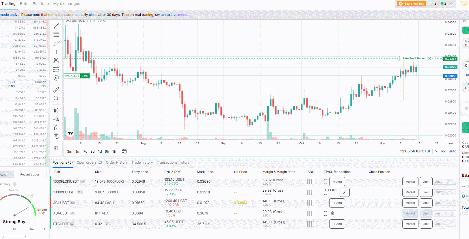Open the go-to-date calendar icon
The height and width of the screenshot is (239, 469).
[x=124, y=151]
